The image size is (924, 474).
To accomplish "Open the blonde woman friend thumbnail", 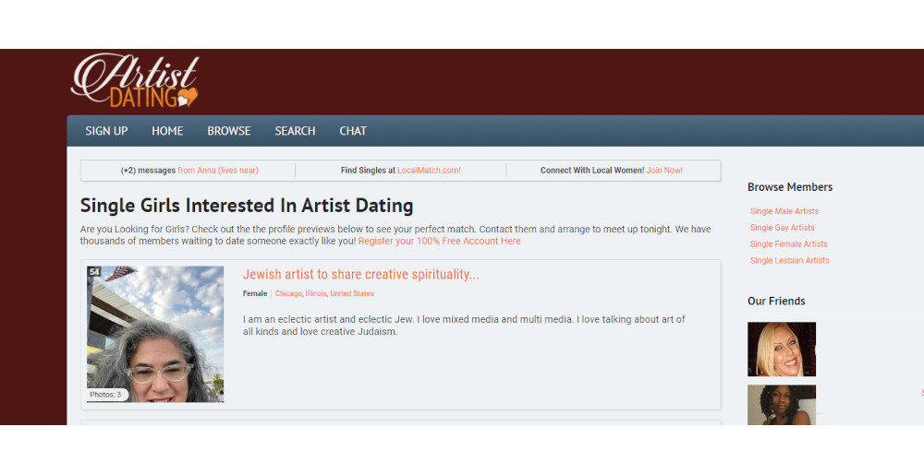I will [782, 350].
